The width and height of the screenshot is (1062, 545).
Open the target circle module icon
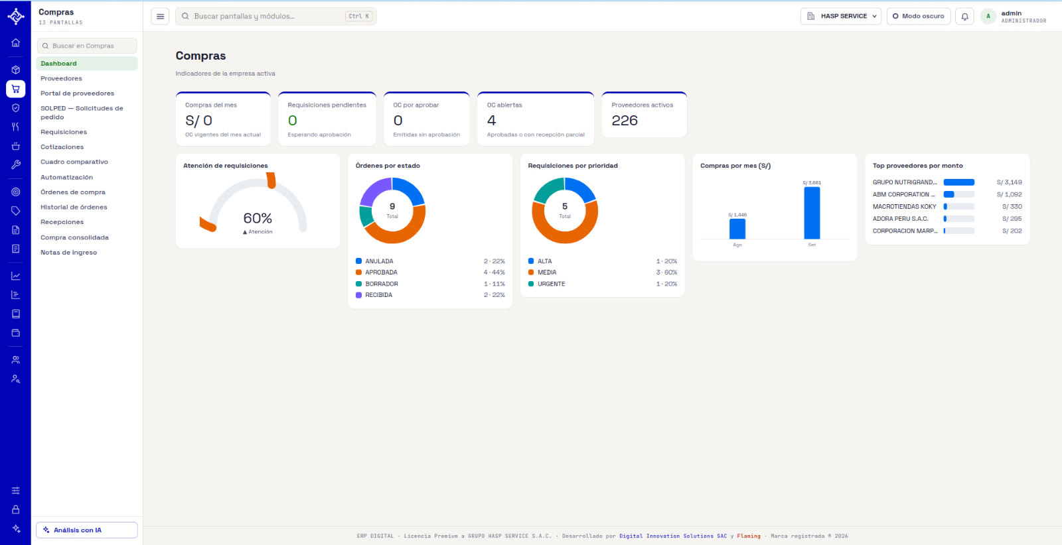coord(15,192)
